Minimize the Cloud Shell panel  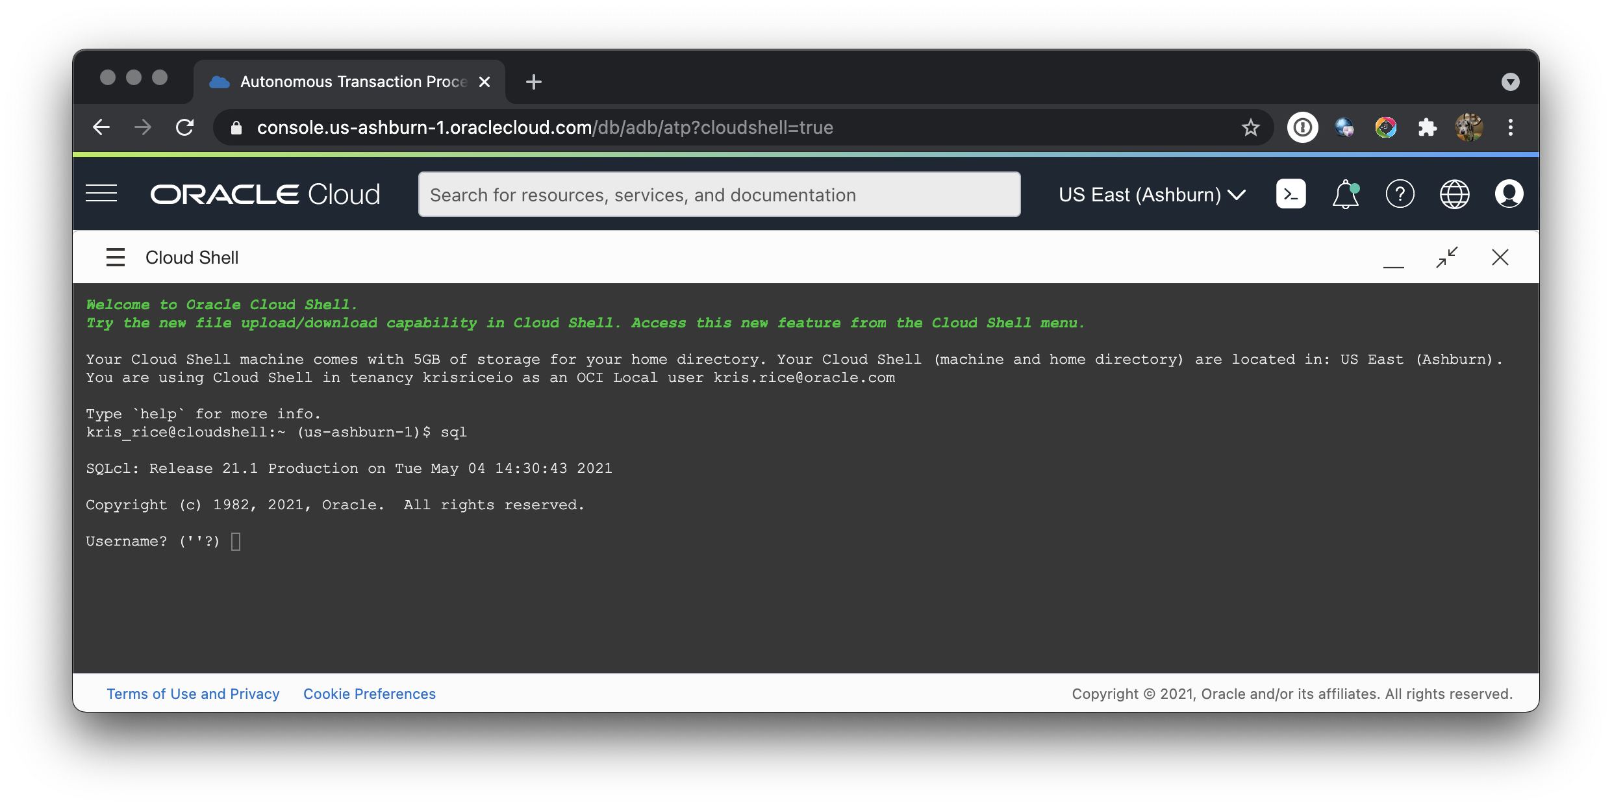coord(1393,262)
